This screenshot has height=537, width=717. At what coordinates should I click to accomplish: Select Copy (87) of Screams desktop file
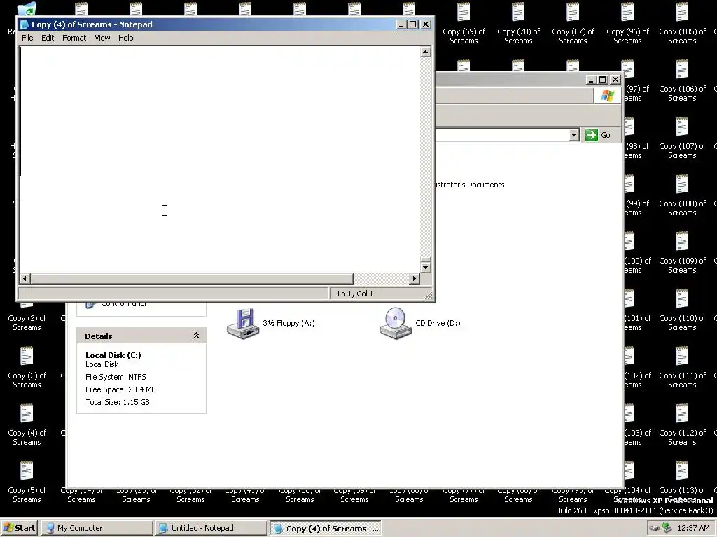pos(573,24)
